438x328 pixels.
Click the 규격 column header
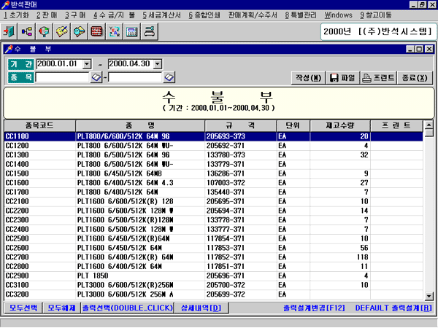point(240,126)
